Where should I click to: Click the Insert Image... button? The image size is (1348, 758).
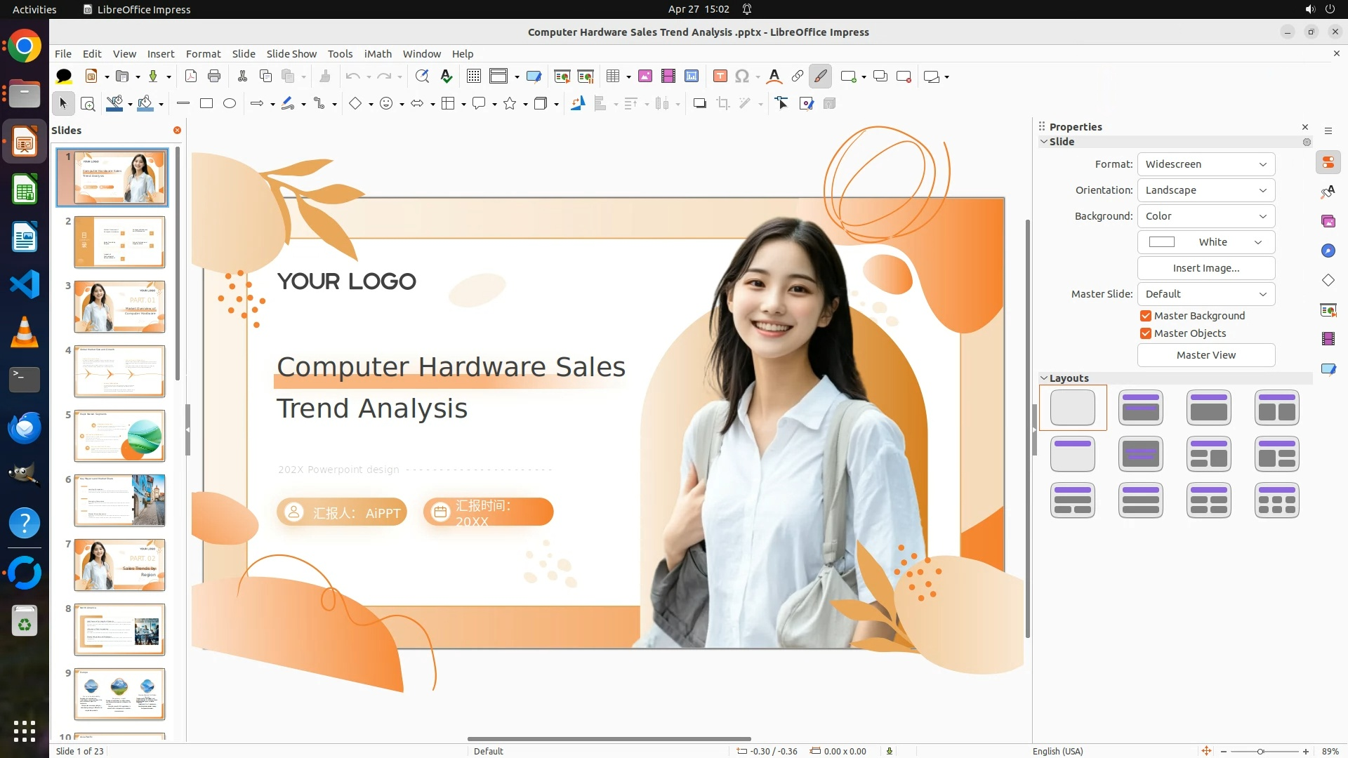pyautogui.click(x=1205, y=268)
